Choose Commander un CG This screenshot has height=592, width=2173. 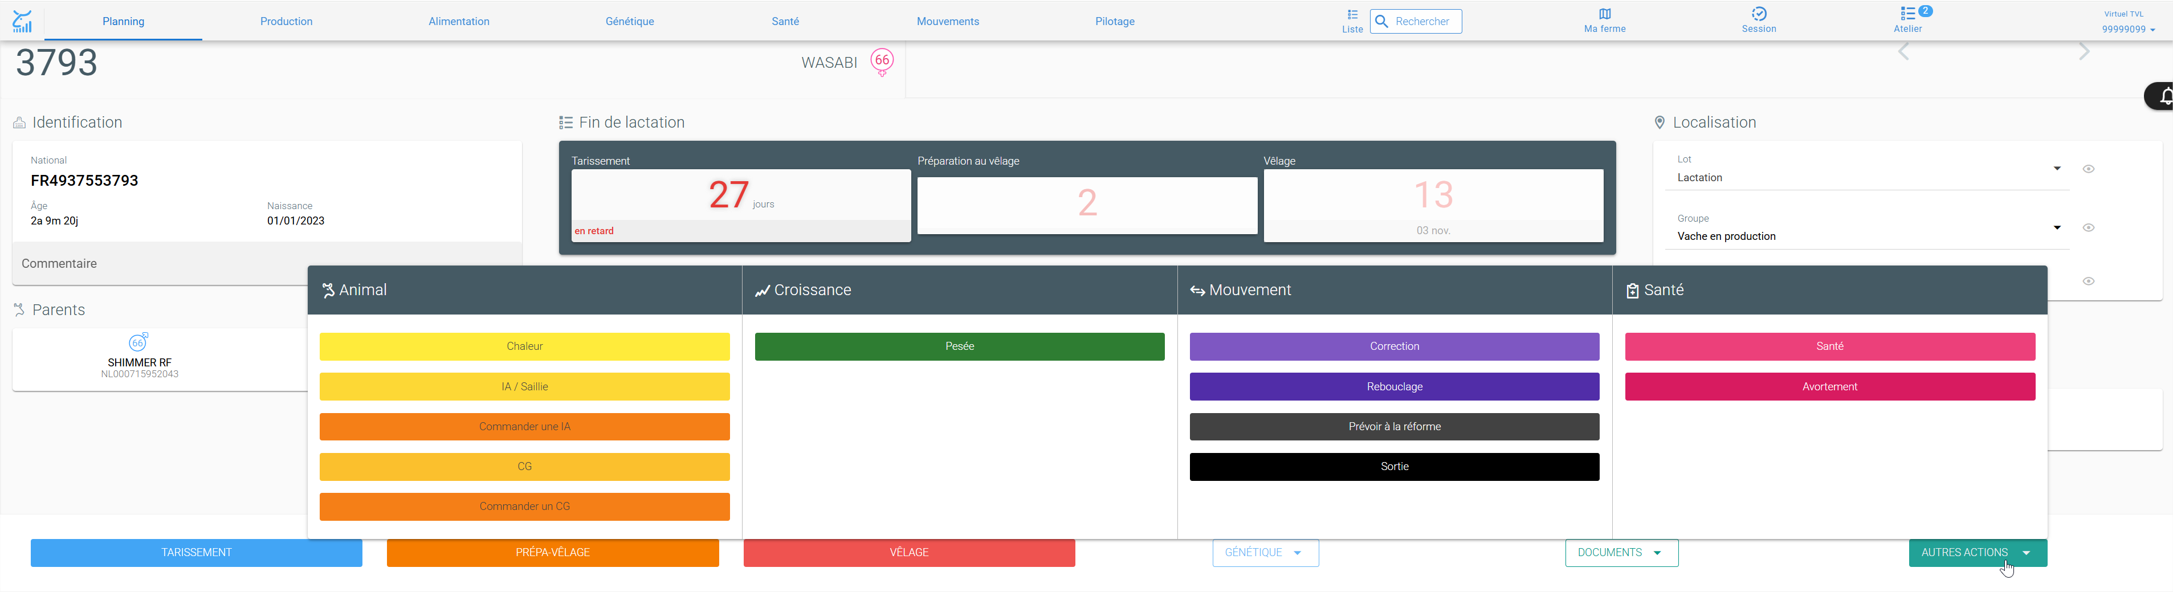(525, 507)
